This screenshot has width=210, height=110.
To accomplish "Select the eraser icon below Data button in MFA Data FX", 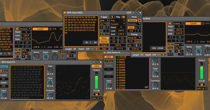I will tap(111, 61).
